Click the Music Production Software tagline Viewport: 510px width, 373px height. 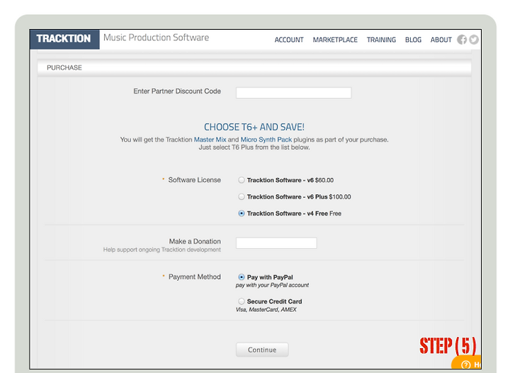[x=156, y=38]
